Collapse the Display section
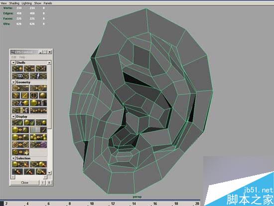Image resolution: width=274 pixels, height=206 pixels. [13, 116]
